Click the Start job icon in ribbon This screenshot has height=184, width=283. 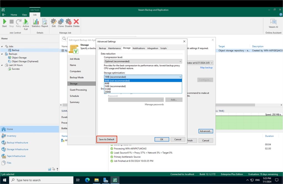4,23
